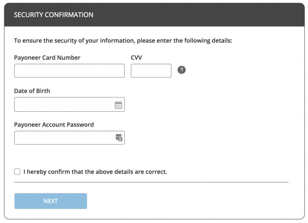308x223 pixels.
Task: Click the CVV help question mark icon
Action: [x=181, y=70]
